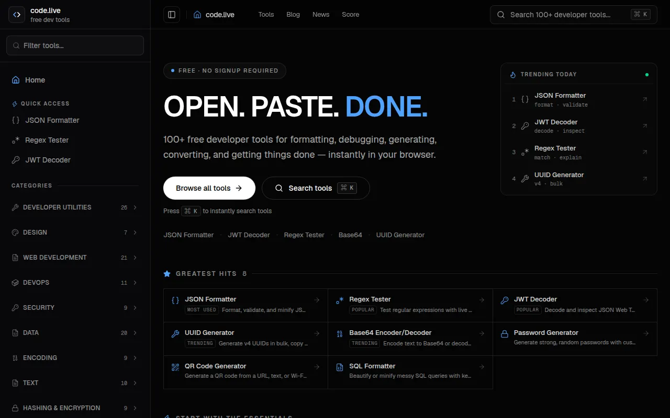Screen dimensions: 670x418
Task: Click the Encoding category icon
Action: 15,358
